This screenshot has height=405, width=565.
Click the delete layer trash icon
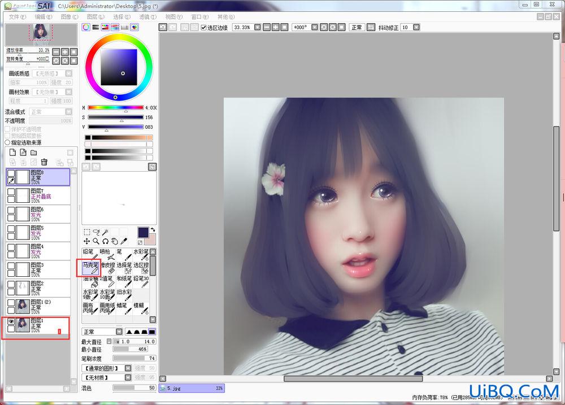click(44, 162)
